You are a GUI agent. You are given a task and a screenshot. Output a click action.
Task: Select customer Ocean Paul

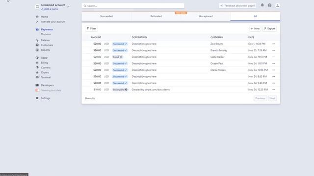pyautogui.click(x=217, y=64)
